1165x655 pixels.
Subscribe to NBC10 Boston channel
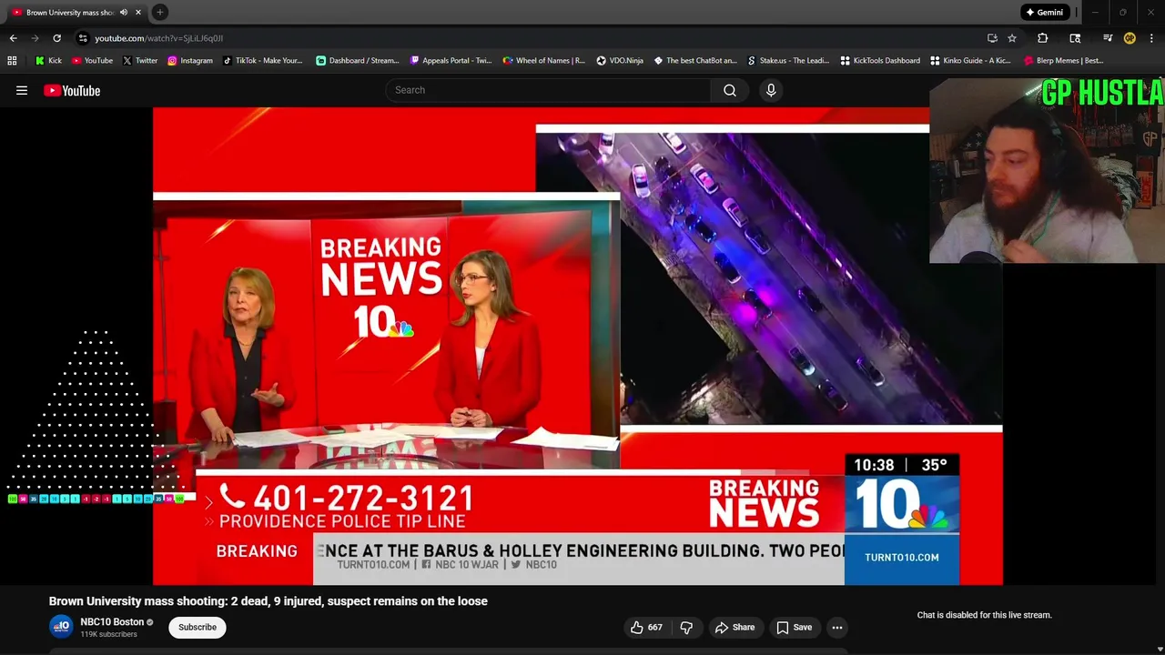tap(198, 627)
